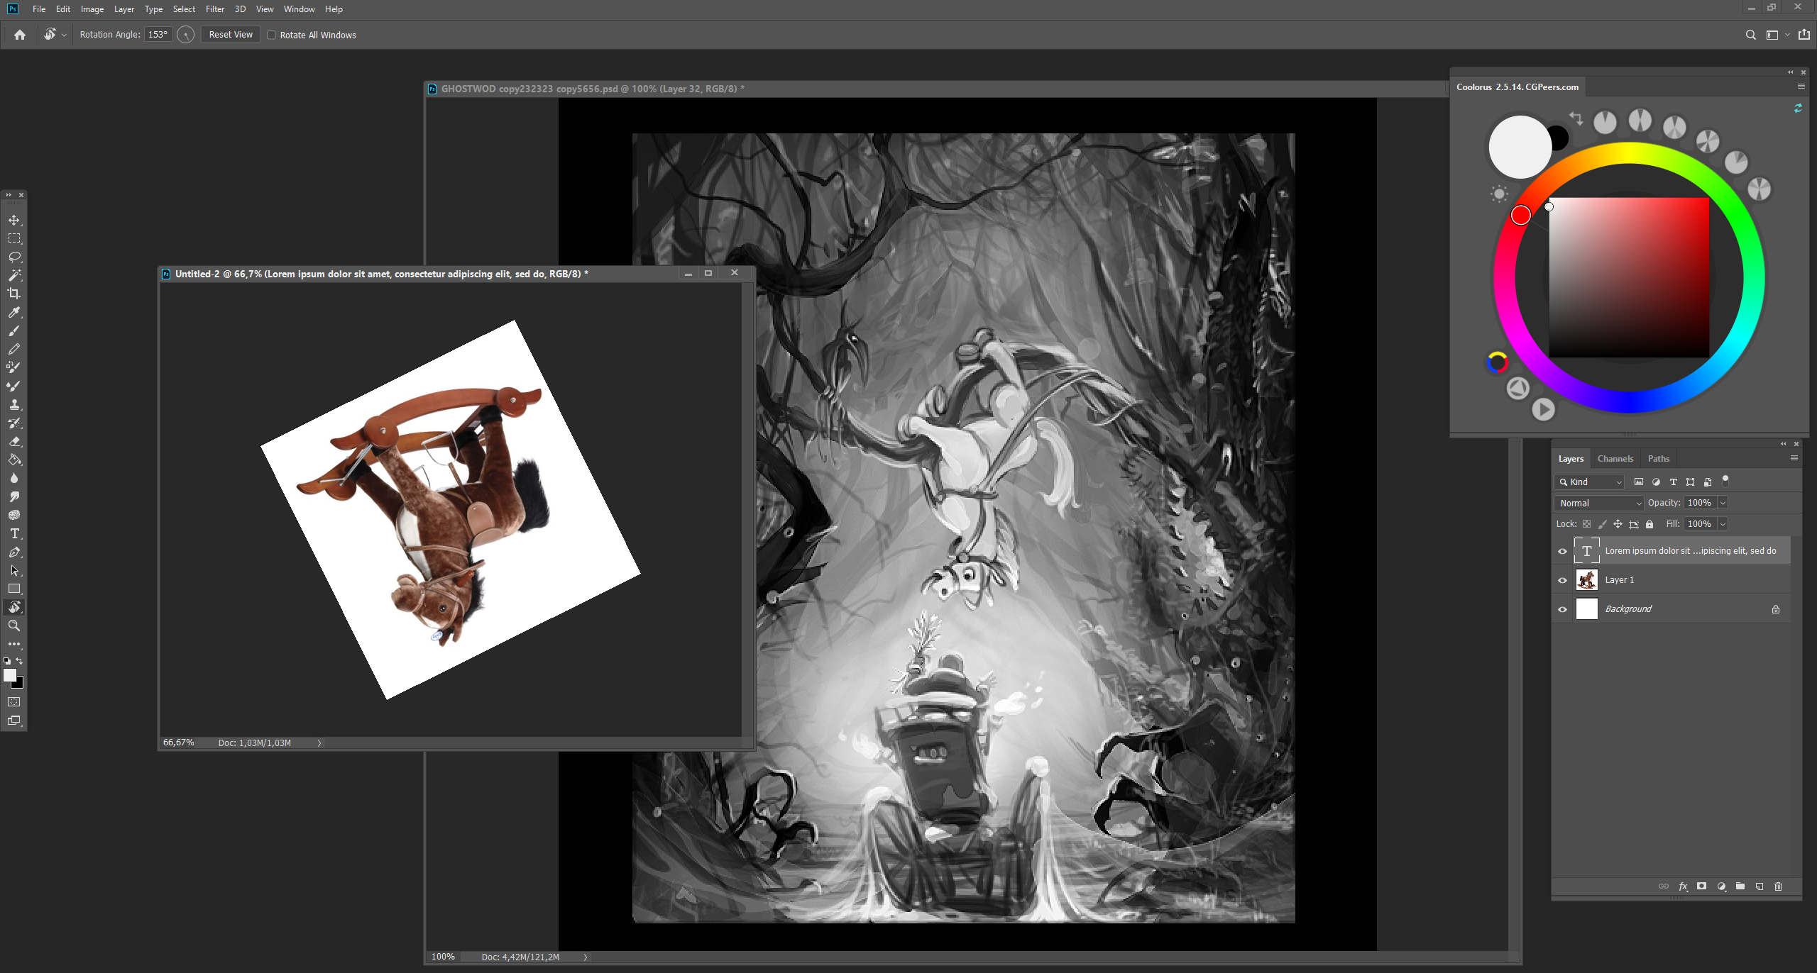Select the Smudge tool
Image resolution: width=1817 pixels, height=973 pixels.
pyautogui.click(x=14, y=496)
